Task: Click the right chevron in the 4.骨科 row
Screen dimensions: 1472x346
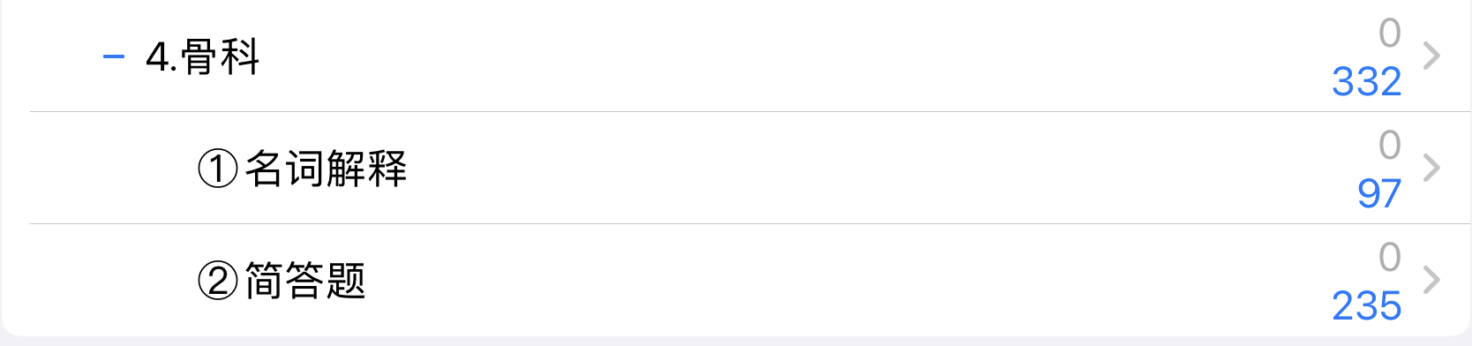Action: [x=1431, y=56]
